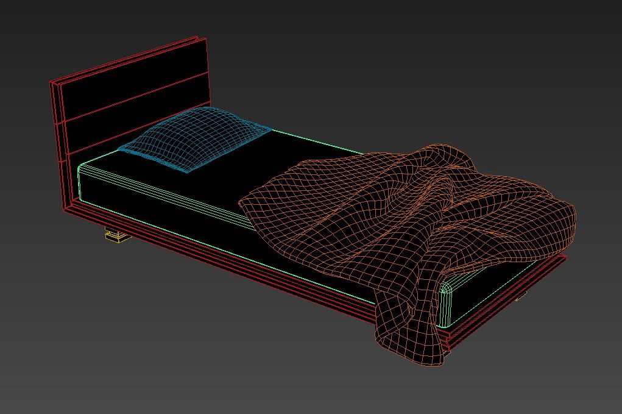The width and height of the screenshot is (622, 414).
Task: Click the small yellow leg near the far corner
Action: (521, 297)
